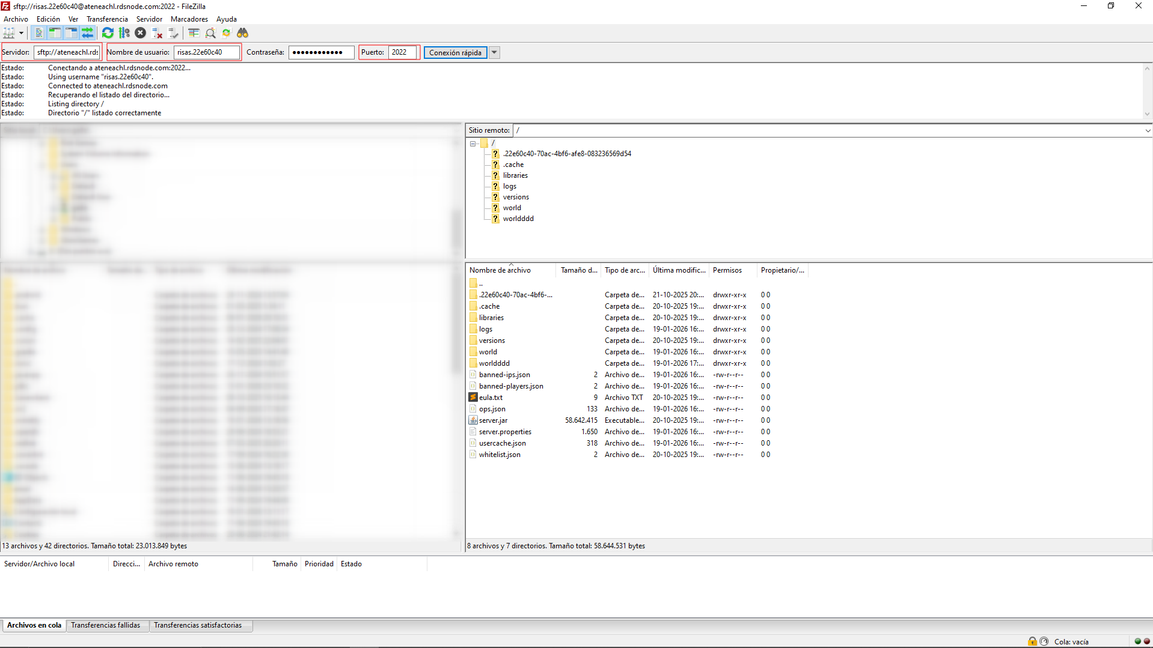The height and width of the screenshot is (648, 1153).
Task: Switch to Archivos en cola tab
Action: [x=34, y=625]
